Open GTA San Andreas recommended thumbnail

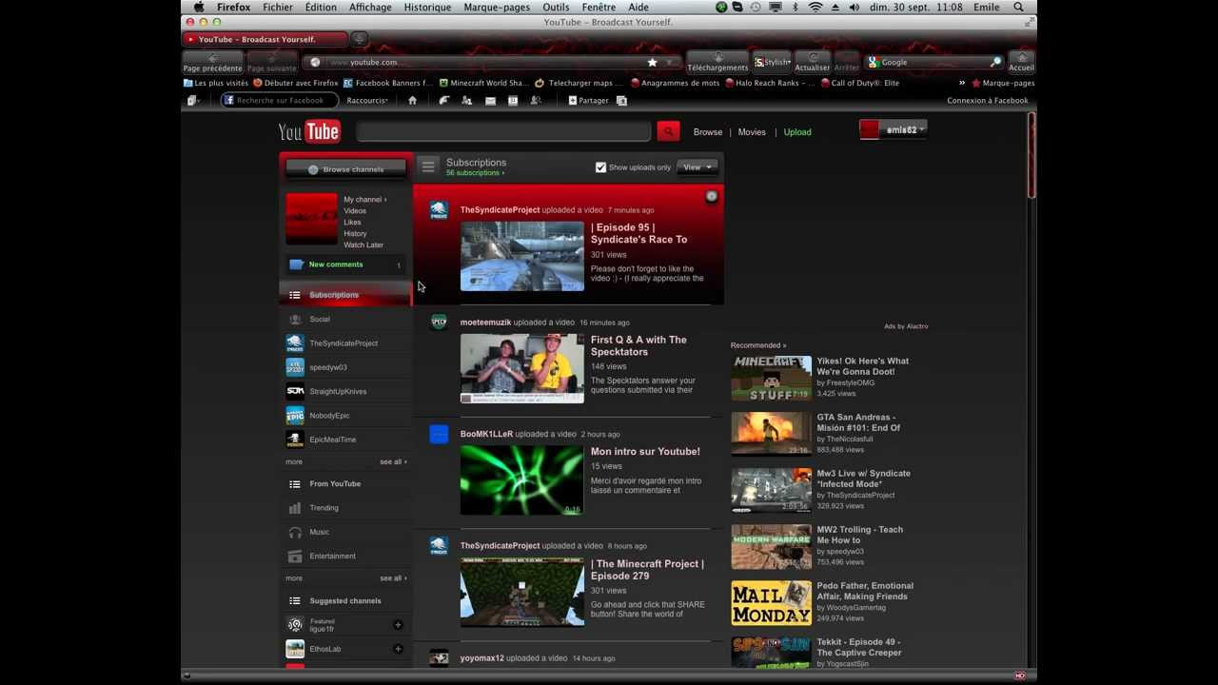772,435
